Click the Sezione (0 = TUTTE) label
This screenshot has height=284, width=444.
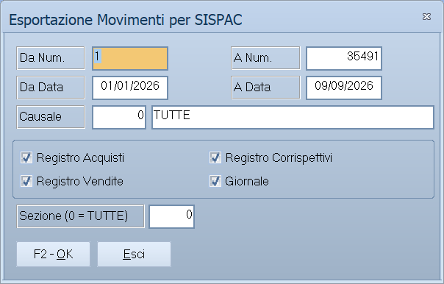coord(80,216)
